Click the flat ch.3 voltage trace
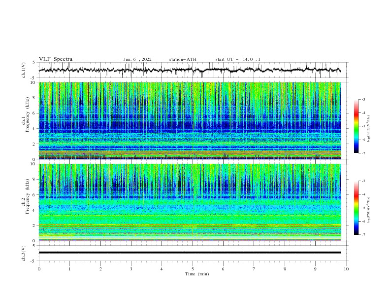Viewport: 390px width, 302px height. 190,253
